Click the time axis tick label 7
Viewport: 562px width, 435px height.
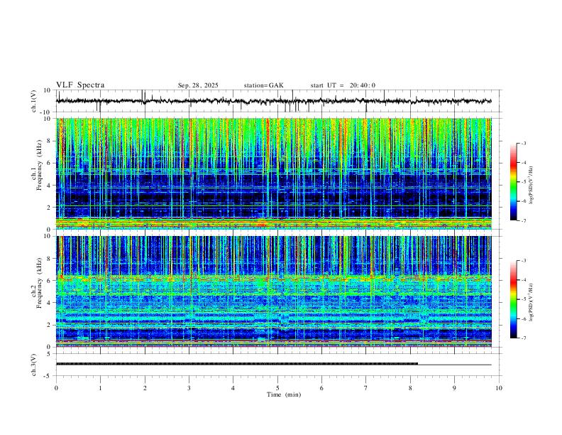tap(366, 388)
